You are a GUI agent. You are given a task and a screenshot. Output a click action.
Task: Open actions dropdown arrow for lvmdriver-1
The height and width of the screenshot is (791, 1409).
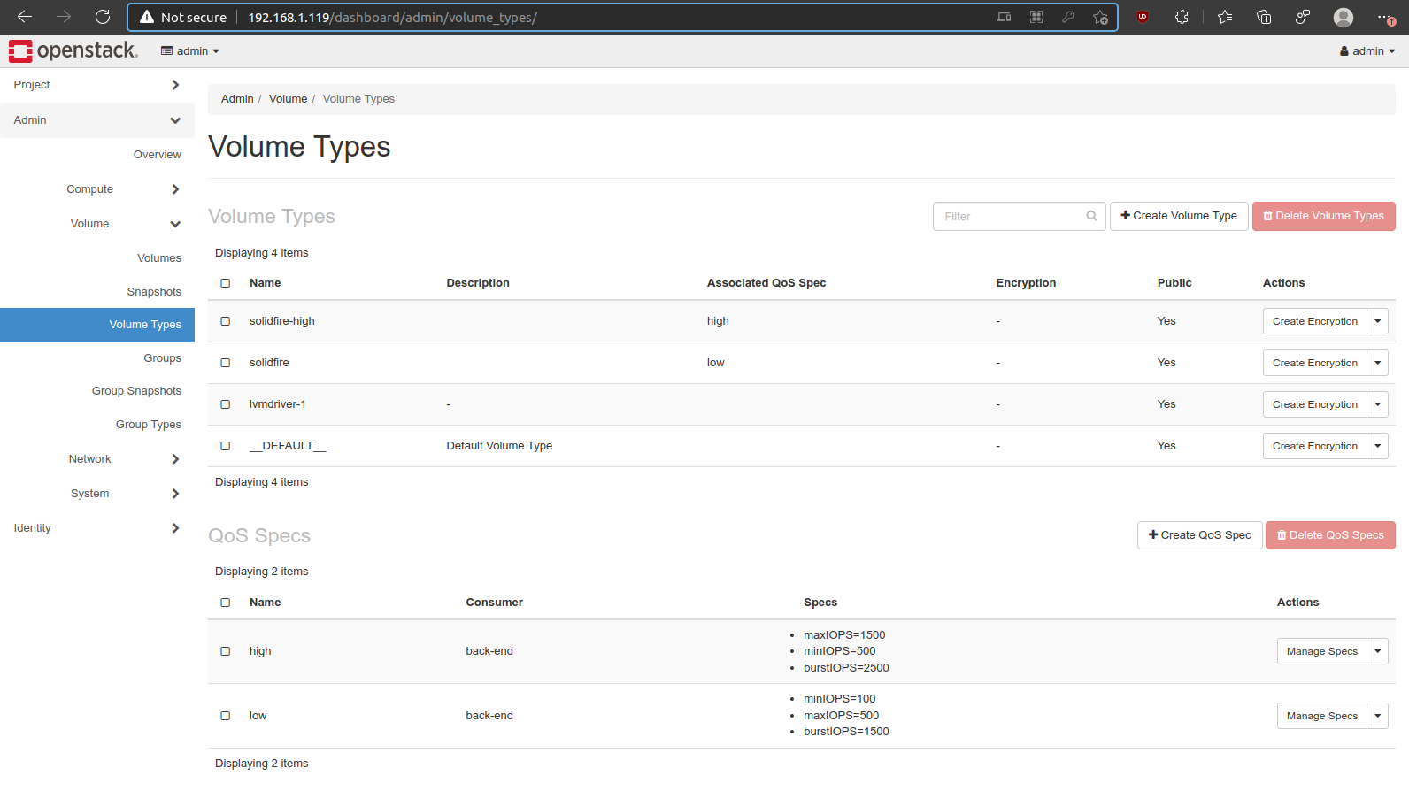pyautogui.click(x=1378, y=404)
